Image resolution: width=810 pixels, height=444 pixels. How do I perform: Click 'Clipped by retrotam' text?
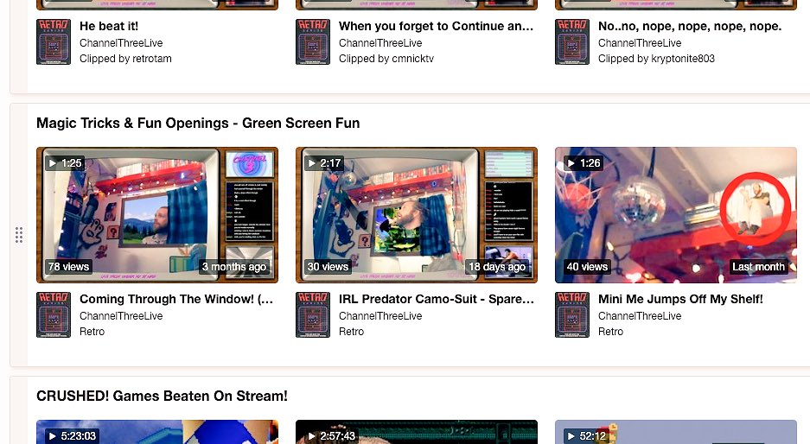(125, 59)
